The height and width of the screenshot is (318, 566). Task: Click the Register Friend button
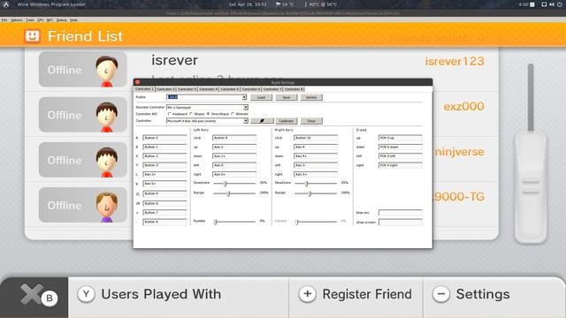[x=356, y=297]
